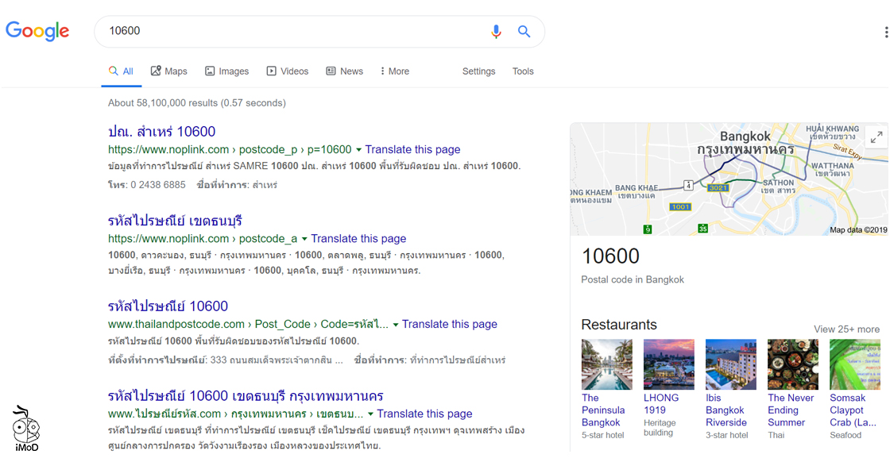
Task: Open The Peninsula Bangkok restaurant thumbnail
Action: pyautogui.click(x=606, y=364)
